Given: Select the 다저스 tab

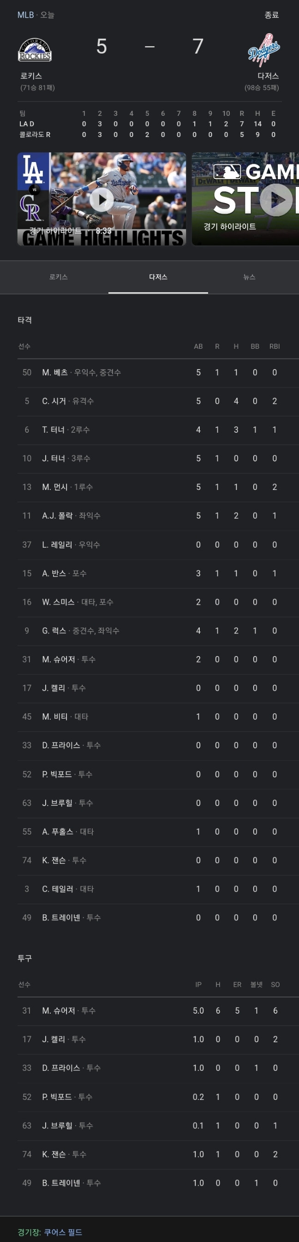Looking at the screenshot, I should [158, 277].
